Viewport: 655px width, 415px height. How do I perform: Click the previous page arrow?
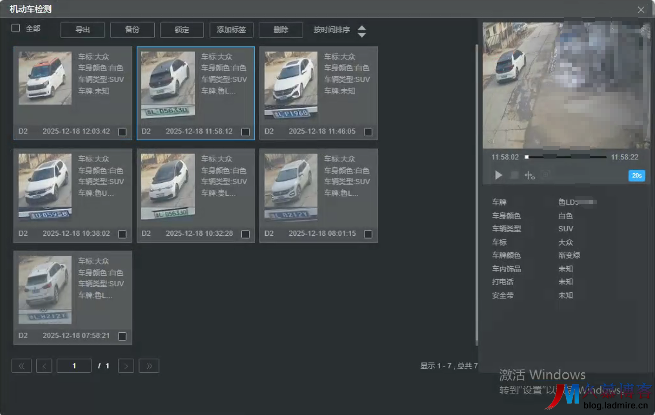tap(44, 366)
